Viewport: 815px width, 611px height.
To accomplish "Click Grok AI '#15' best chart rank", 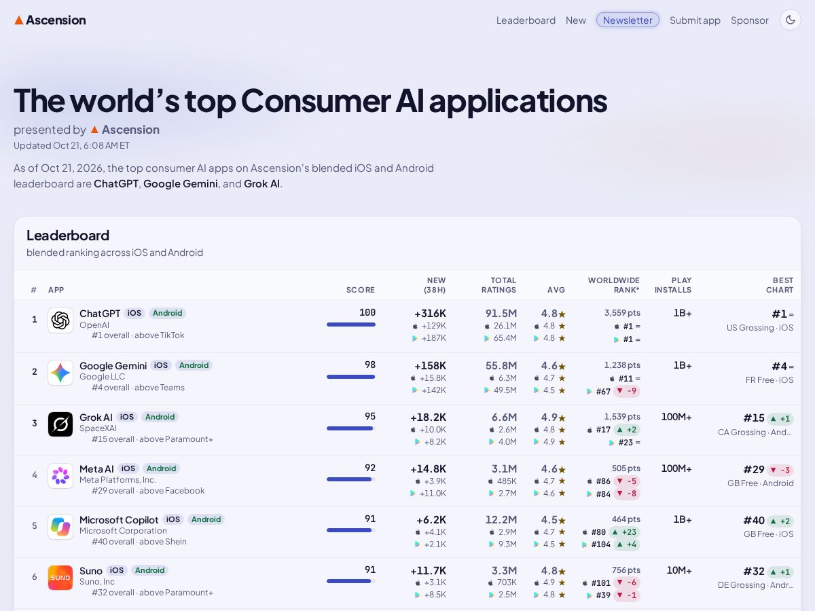I will [x=754, y=418].
